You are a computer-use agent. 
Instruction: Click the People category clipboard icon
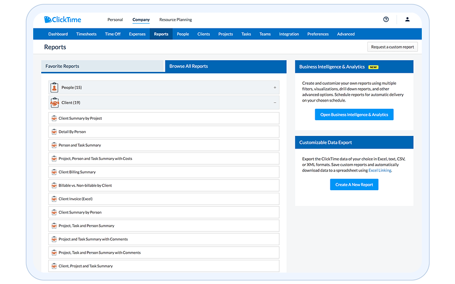(x=55, y=88)
